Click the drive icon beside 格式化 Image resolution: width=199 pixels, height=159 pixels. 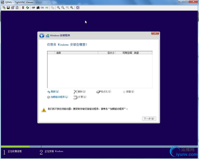coord(98,92)
